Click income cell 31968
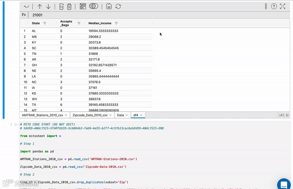This screenshot has height=189, width=293. [x=118, y=53]
